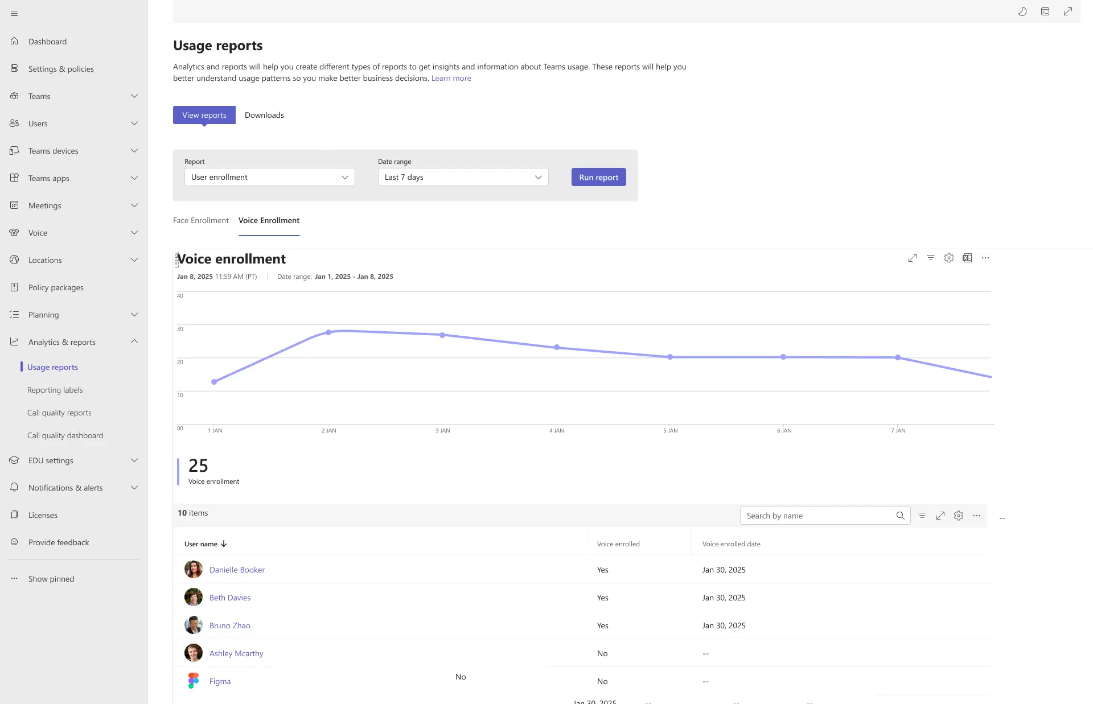Expand the voice enrollment chart fullscreen
The image size is (1093, 704).
click(912, 258)
